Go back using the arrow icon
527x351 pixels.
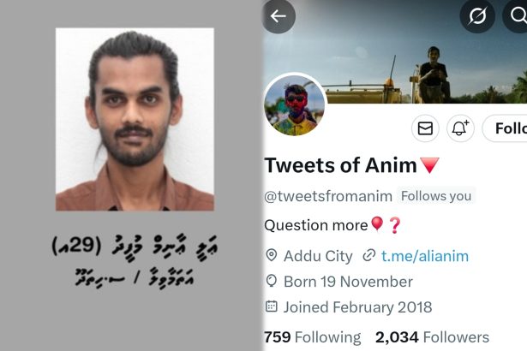click(x=278, y=15)
